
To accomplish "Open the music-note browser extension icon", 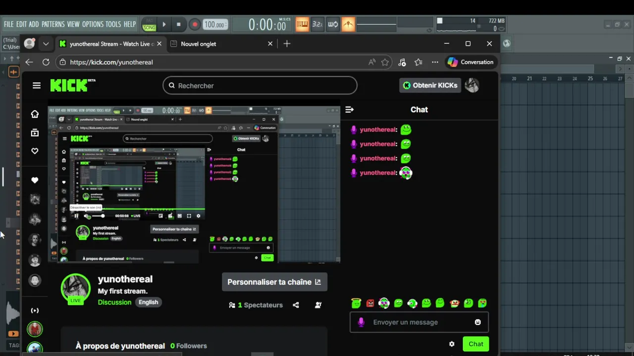I will (402, 62).
